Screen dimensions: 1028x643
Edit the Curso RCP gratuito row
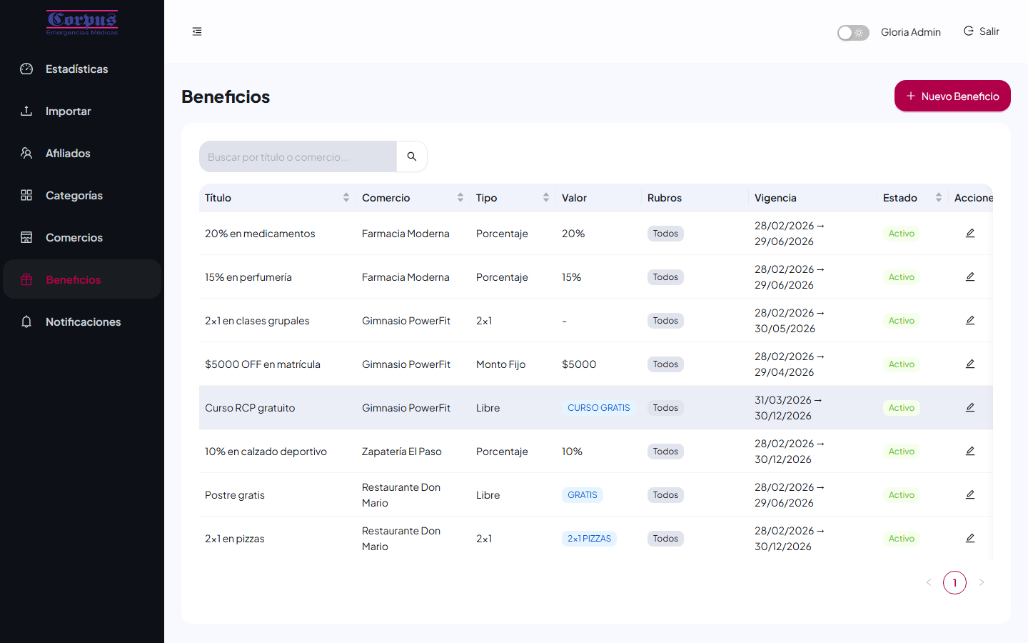click(x=970, y=408)
